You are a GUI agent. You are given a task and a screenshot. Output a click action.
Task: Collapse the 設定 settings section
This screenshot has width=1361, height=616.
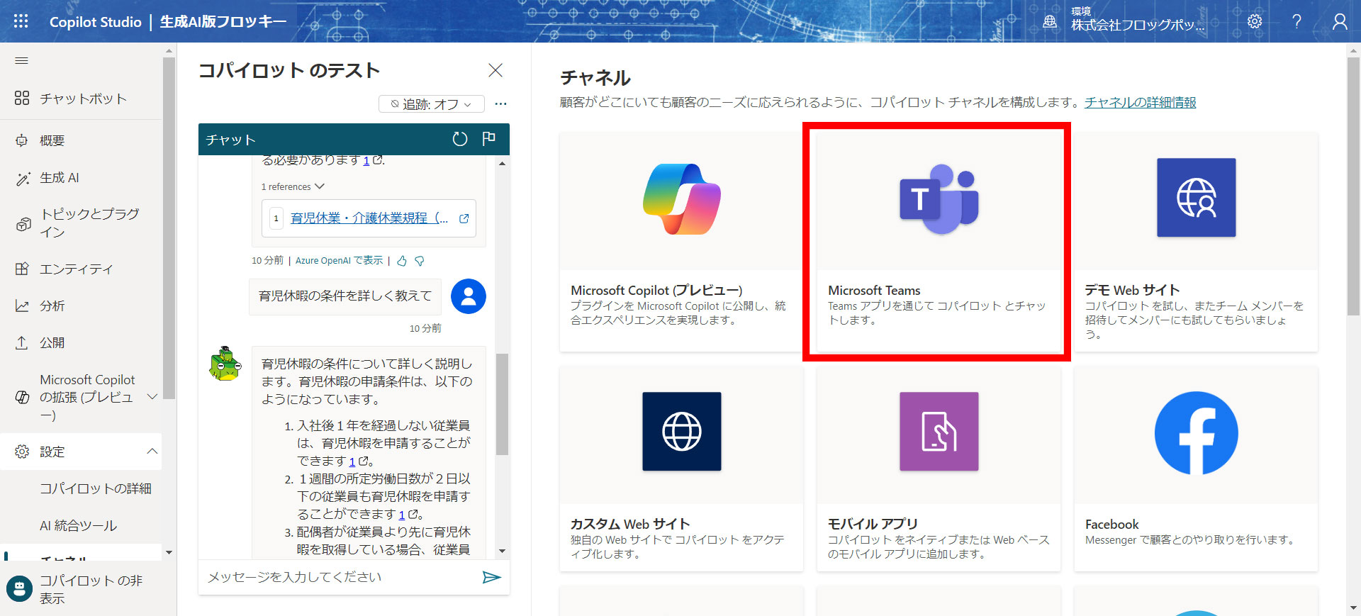tap(152, 452)
